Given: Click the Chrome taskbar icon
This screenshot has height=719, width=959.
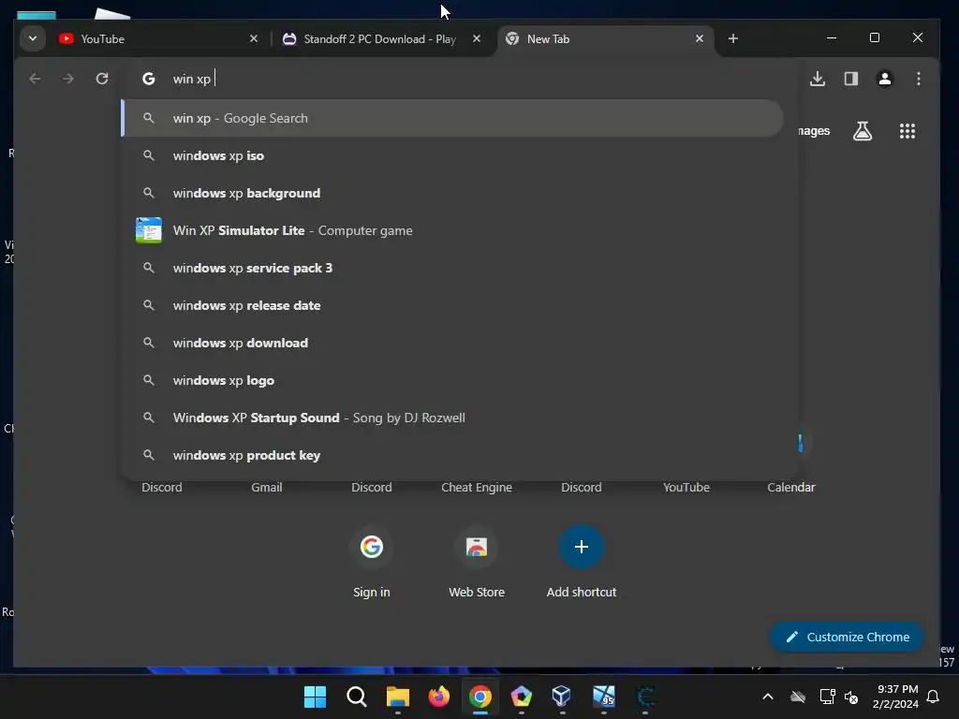Looking at the screenshot, I should pos(480,697).
